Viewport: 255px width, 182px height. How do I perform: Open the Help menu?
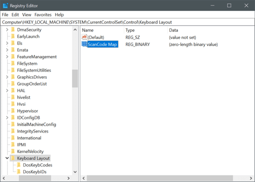tap(59, 15)
